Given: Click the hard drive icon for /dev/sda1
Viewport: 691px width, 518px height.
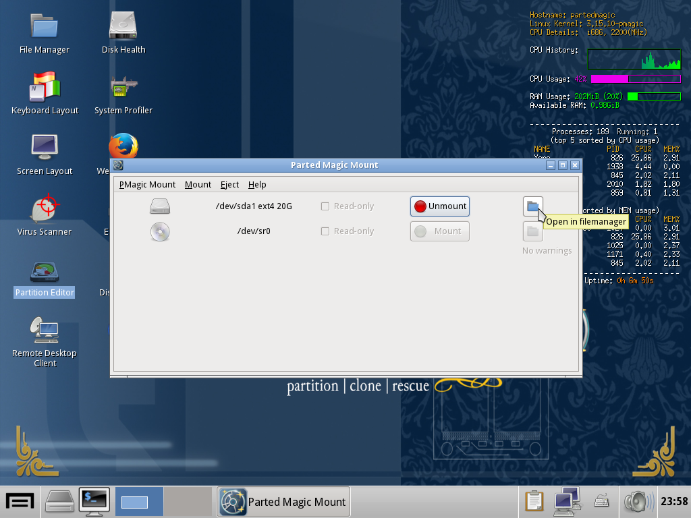Looking at the screenshot, I should tap(159, 206).
